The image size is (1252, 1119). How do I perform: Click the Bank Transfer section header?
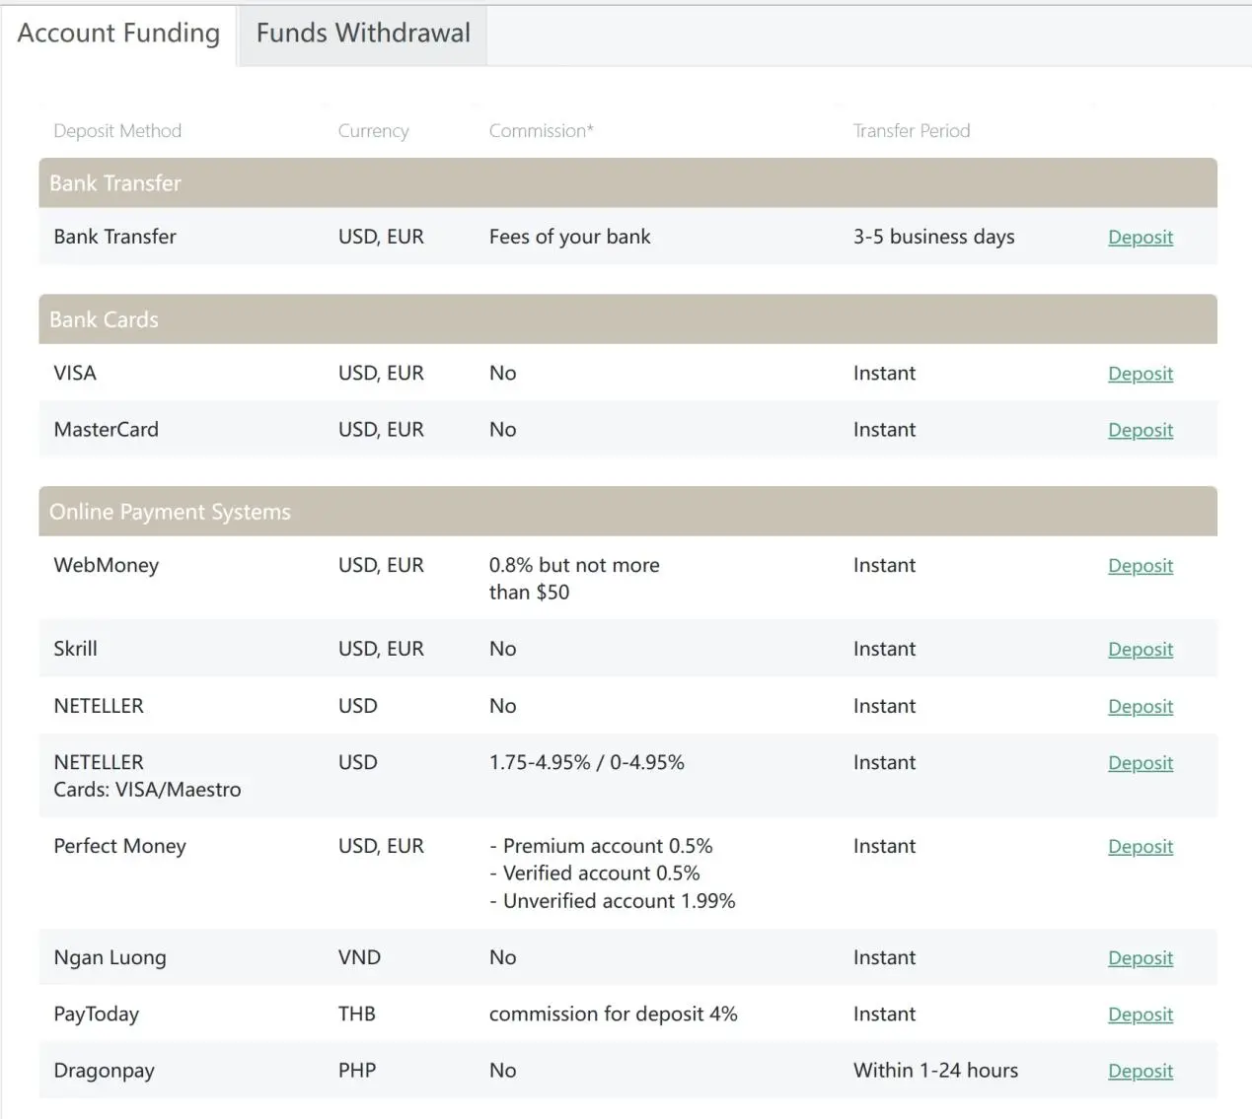[627, 183]
